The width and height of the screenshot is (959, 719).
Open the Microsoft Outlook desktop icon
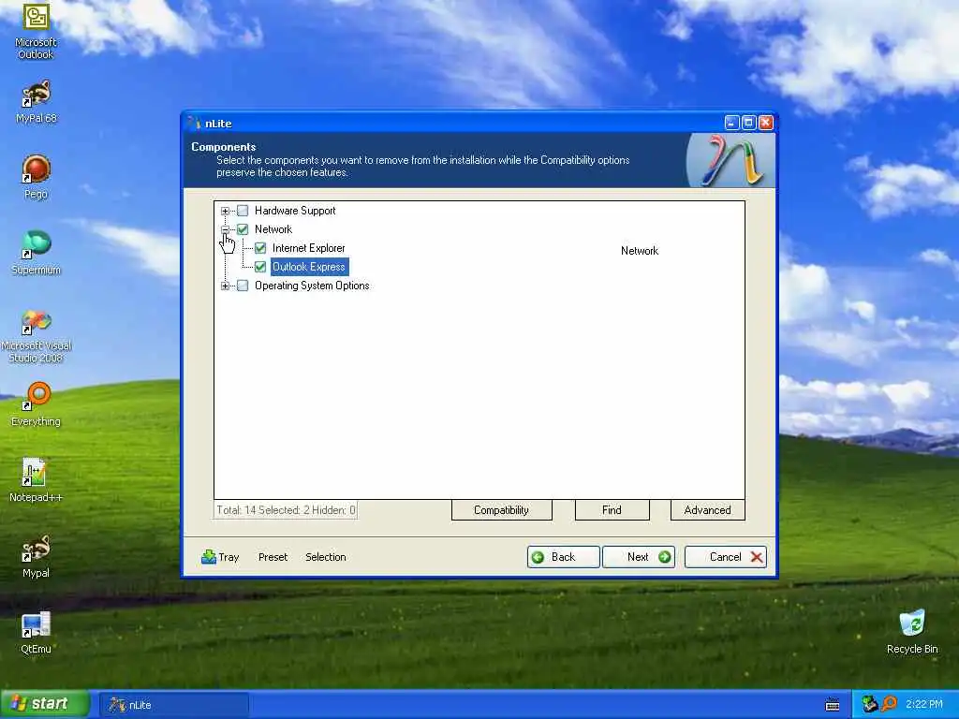point(36,31)
